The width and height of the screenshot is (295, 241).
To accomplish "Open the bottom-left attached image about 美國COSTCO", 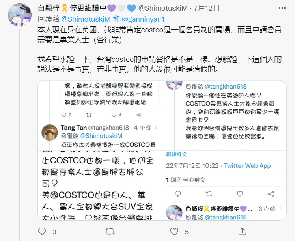I will (100, 185).
